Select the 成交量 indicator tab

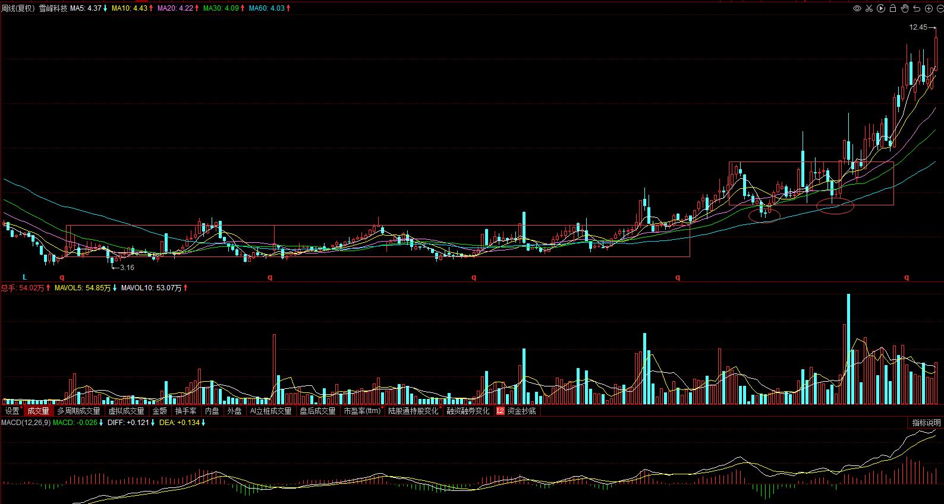pyautogui.click(x=39, y=411)
